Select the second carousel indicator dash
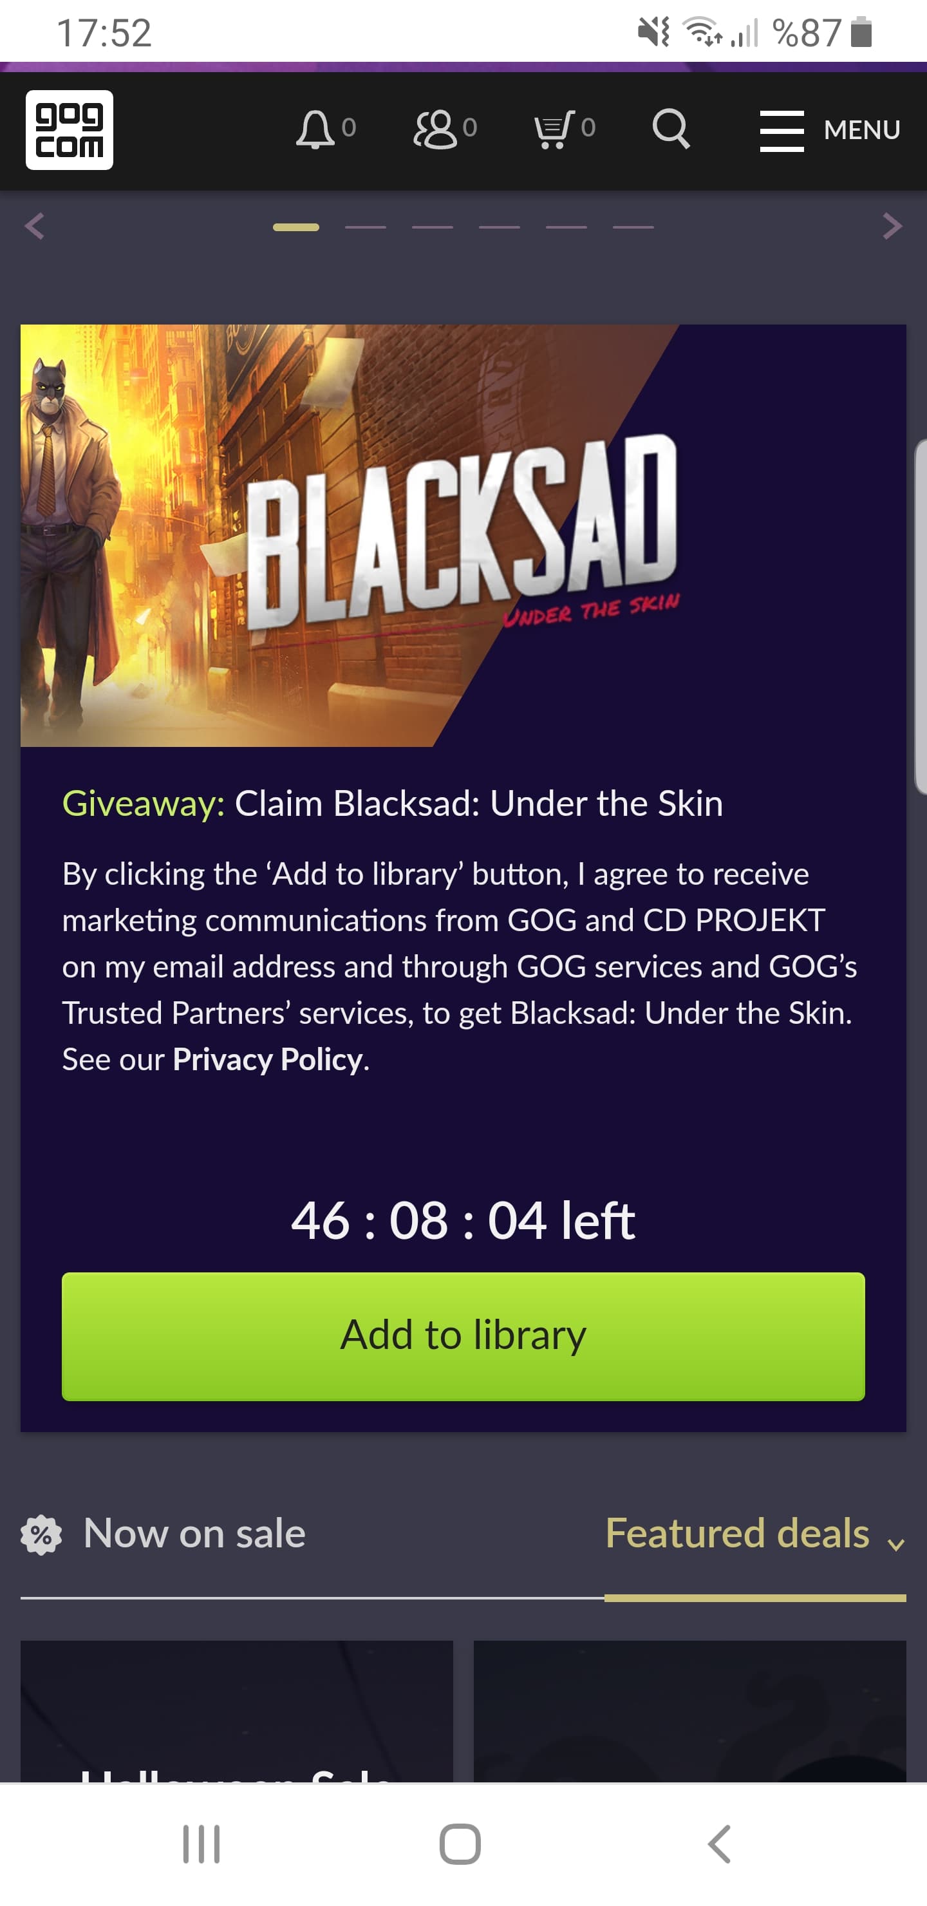This screenshot has height=1906, width=927. [366, 227]
